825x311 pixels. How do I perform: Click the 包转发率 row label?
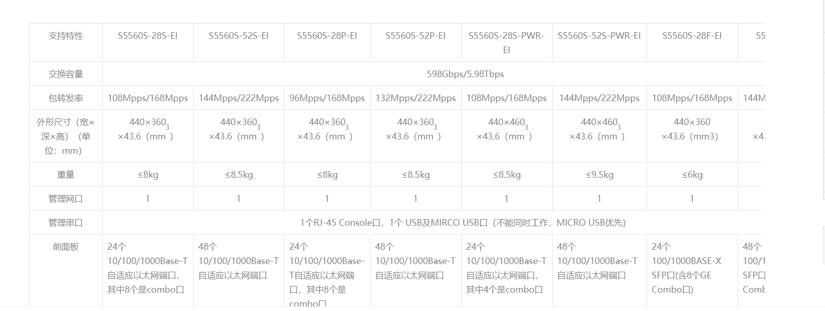pyautogui.click(x=66, y=98)
